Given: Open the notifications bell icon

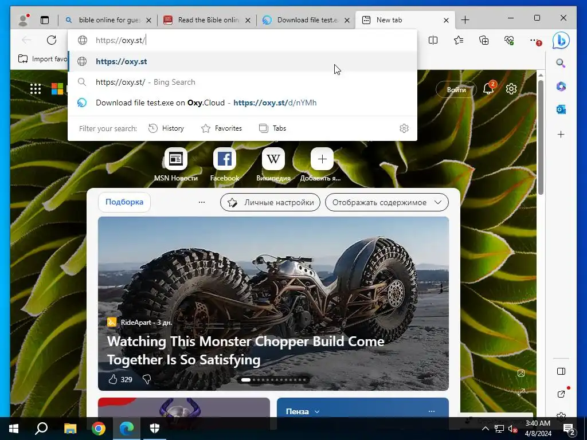Looking at the screenshot, I should 488,89.
